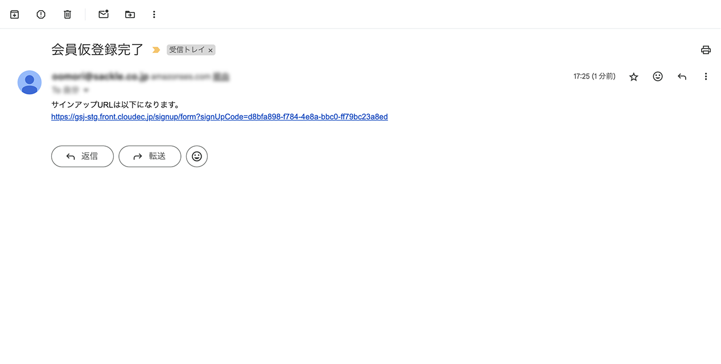Viewport: 721px width, 364px height.
Task: Star this message
Action: [x=633, y=77]
